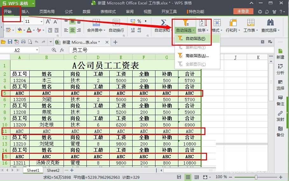Open the 备注 panel in right sidebar

280,100
